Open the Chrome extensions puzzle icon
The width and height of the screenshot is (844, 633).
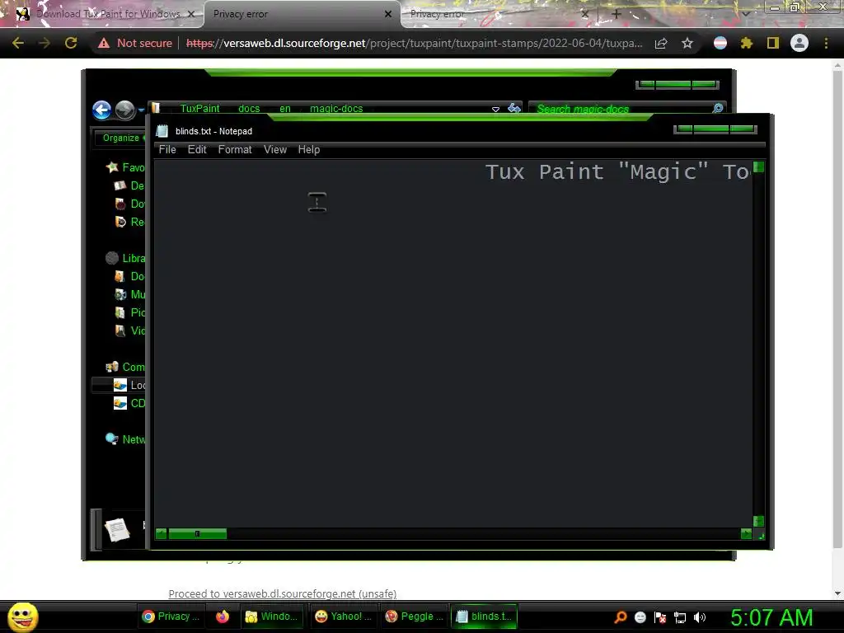pos(746,43)
